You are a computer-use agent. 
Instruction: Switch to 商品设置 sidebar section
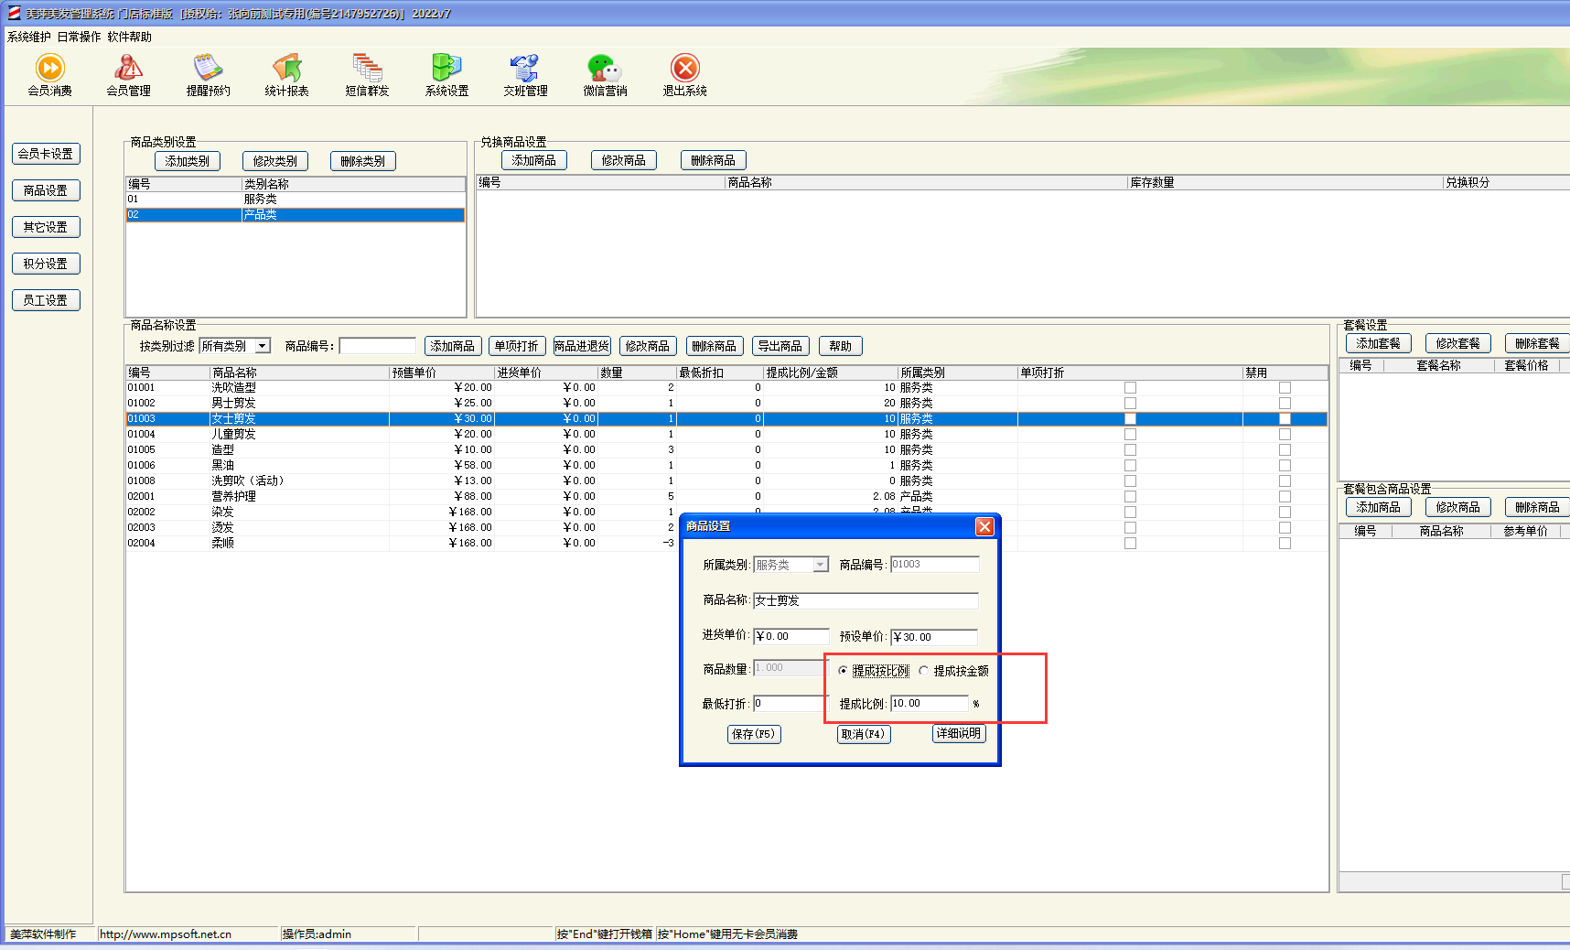click(46, 190)
